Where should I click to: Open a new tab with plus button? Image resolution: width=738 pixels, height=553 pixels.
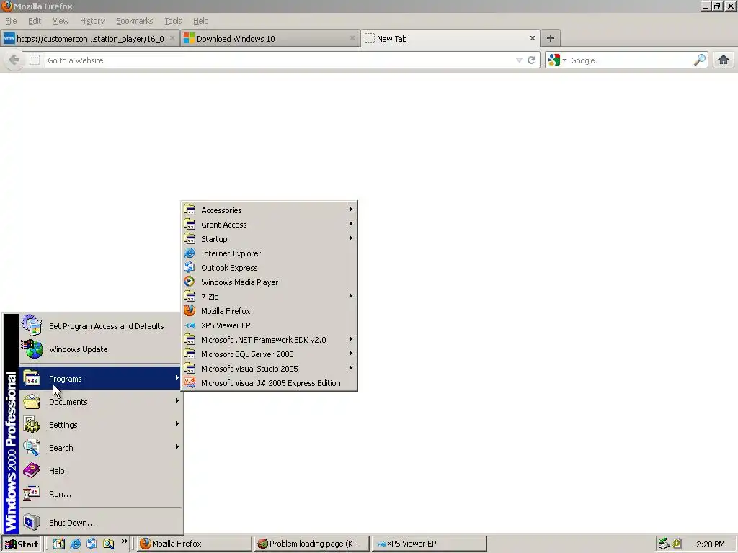coord(550,38)
